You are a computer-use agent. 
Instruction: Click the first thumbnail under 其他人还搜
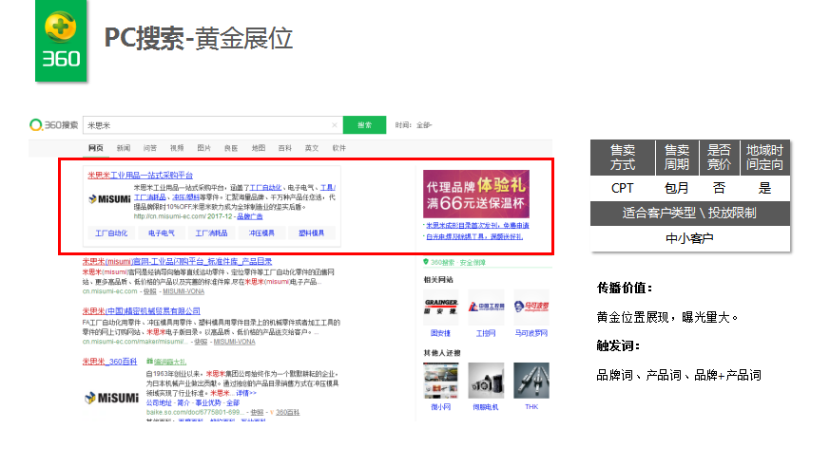click(441, 381)
